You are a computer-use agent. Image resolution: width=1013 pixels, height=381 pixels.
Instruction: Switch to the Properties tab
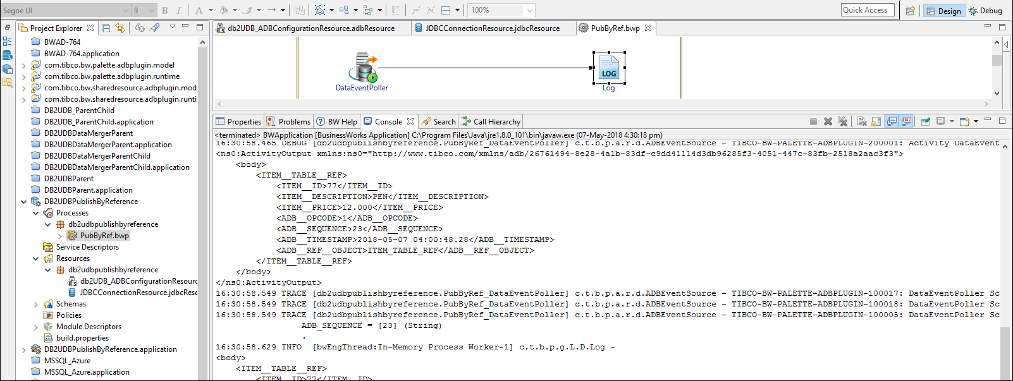[238, 122]
